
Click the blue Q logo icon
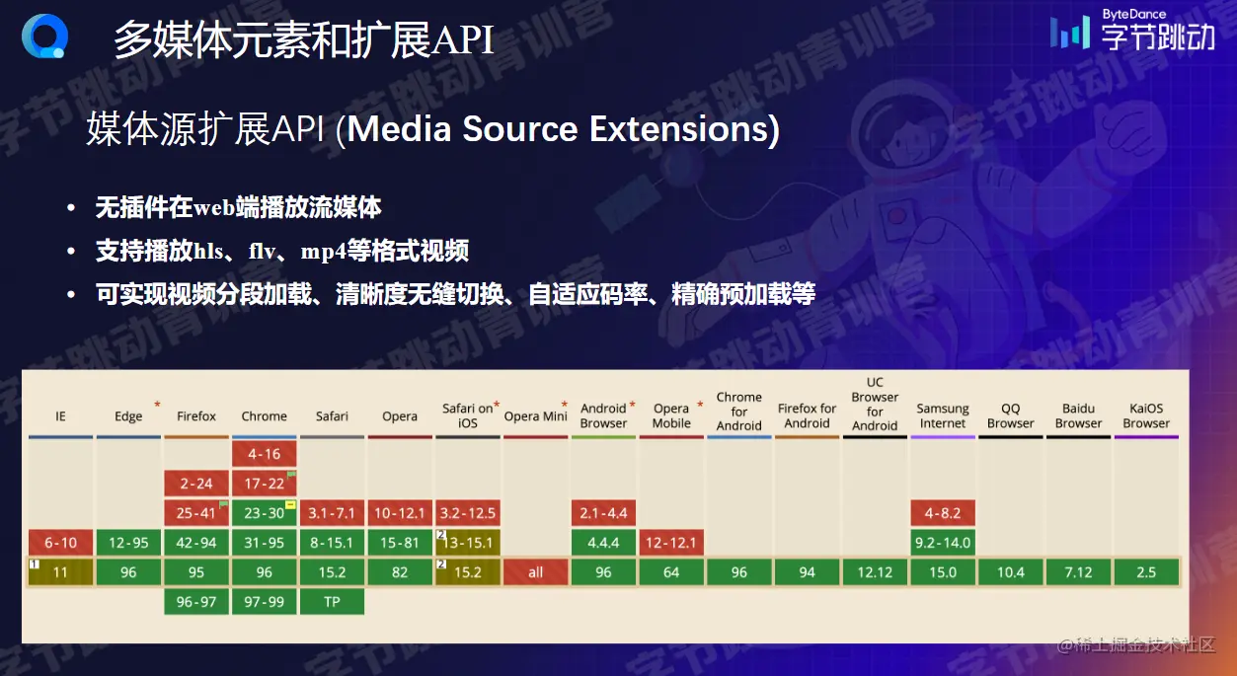point(44,38)
